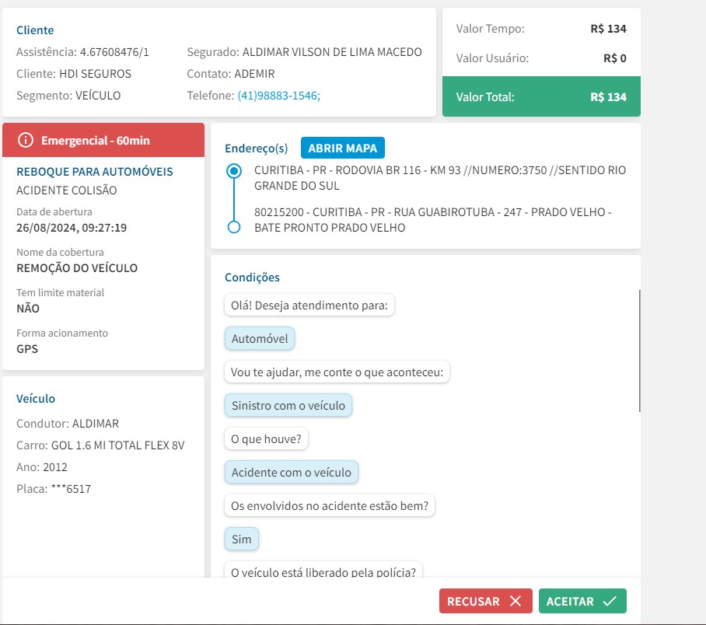Screen dimensions: 706x625
Task: Click the Valor Total R$ 134 bar
Action: (541, 96)
